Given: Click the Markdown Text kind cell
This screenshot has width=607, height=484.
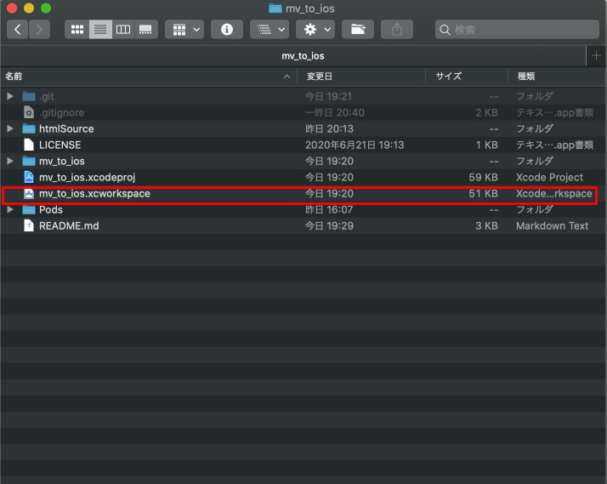Looking at the screenshot, I should click(552, 225).
